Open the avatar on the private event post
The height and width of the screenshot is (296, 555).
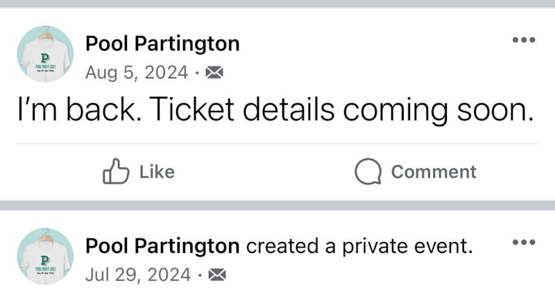point(45,256)
